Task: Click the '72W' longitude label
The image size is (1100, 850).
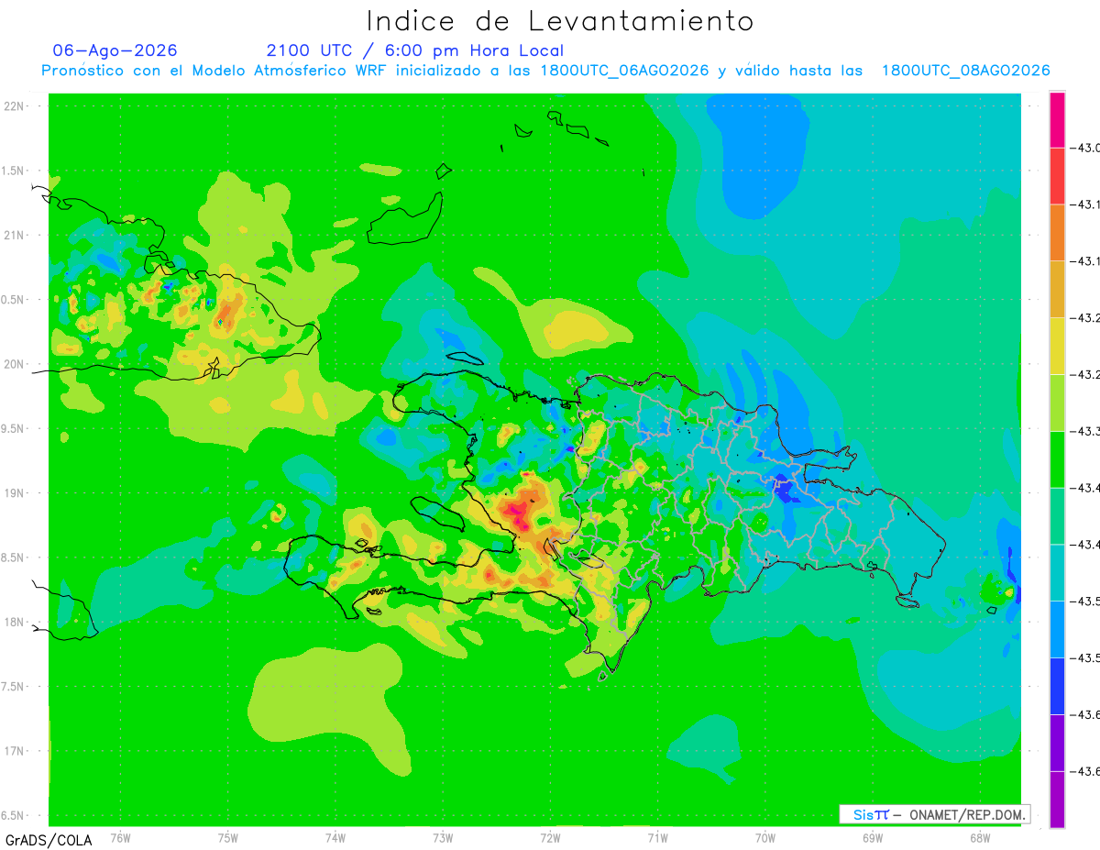Action: pyautogui.click(x=550, y=837)
